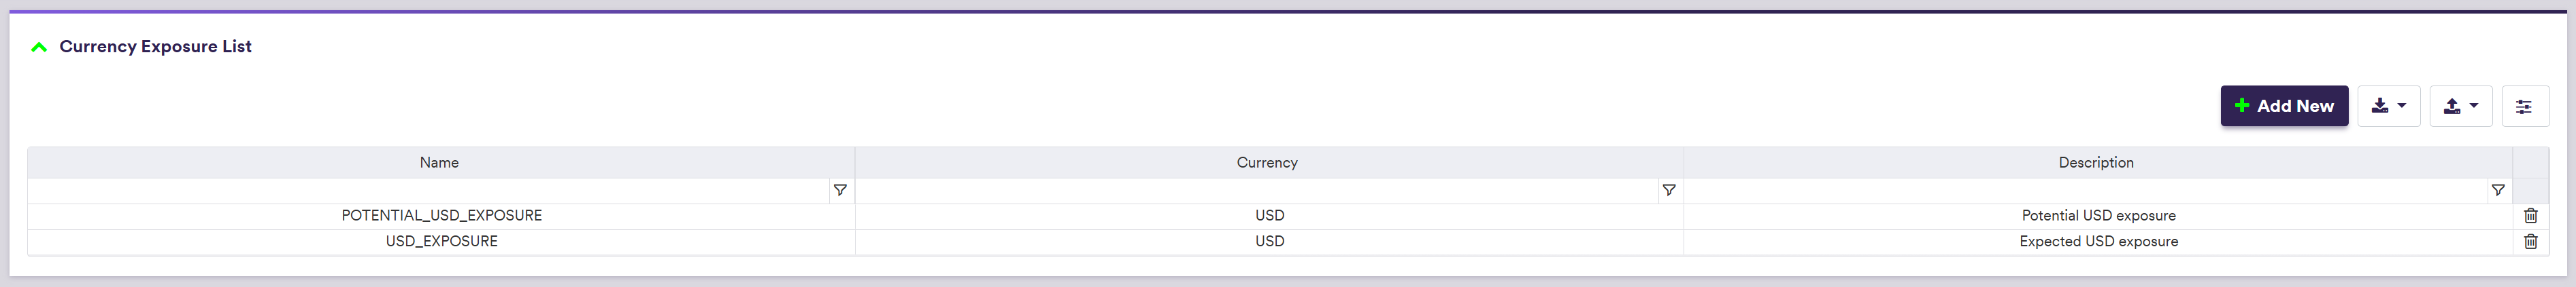Sort by the Currency column header

point(1267,162)
